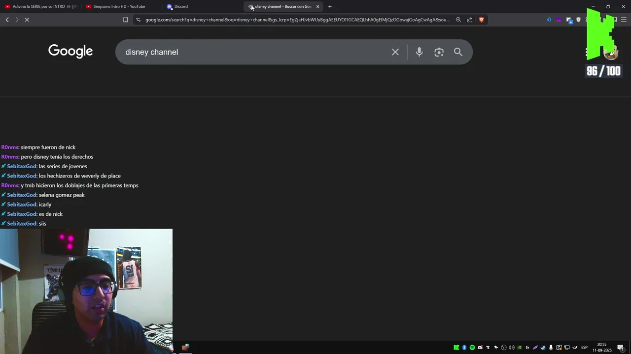
Task: Switch keyboard language ESP indicator
Action: [x=584, y=348]
